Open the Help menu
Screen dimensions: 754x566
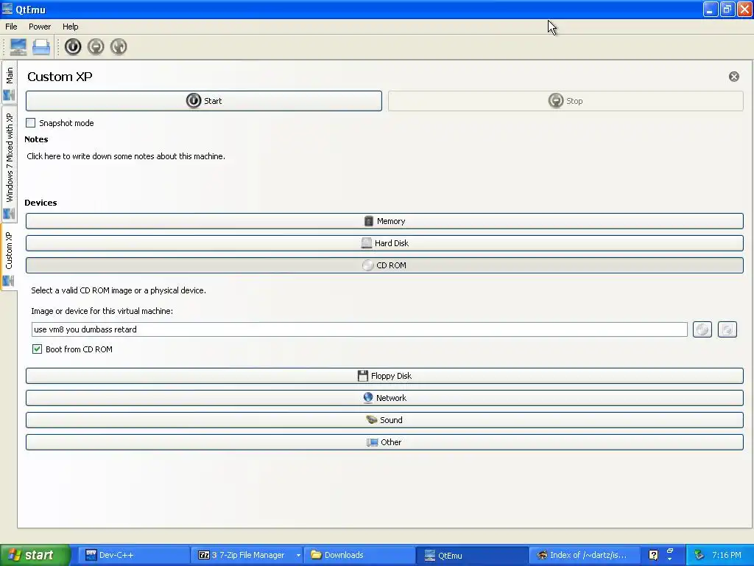click(x=70, y=27)
